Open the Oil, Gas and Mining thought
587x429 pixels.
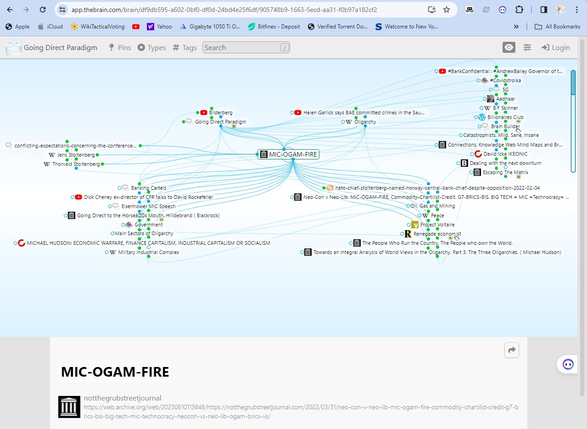pos(433,206)
